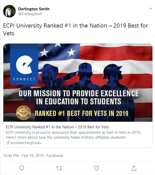Viewport: 155px width, 175px height.
Task: Click the tweet text ECPI University Ranked #1
Action: pyautogui.click(x=76, y=29)
